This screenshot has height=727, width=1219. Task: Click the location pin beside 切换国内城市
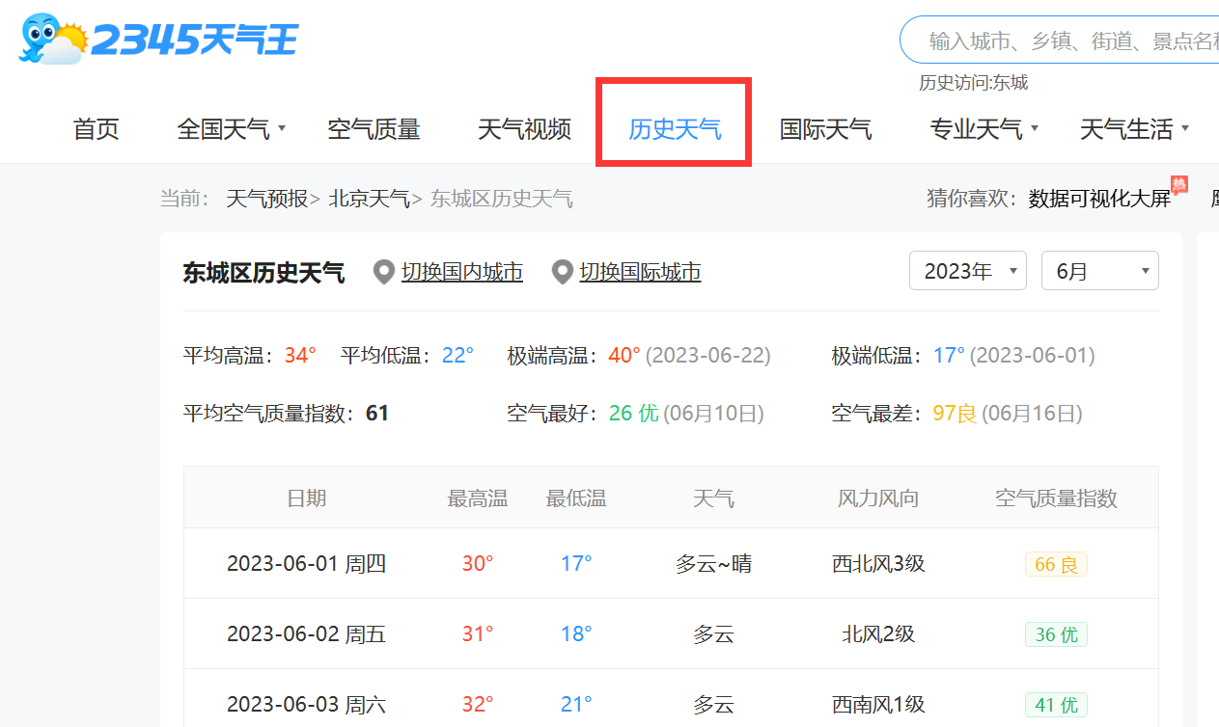384,273
